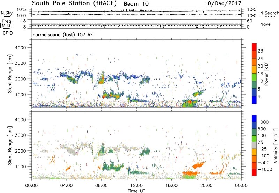Click the '20:00' time tick label
279x193 pixels.
click(x=206, y=186)
